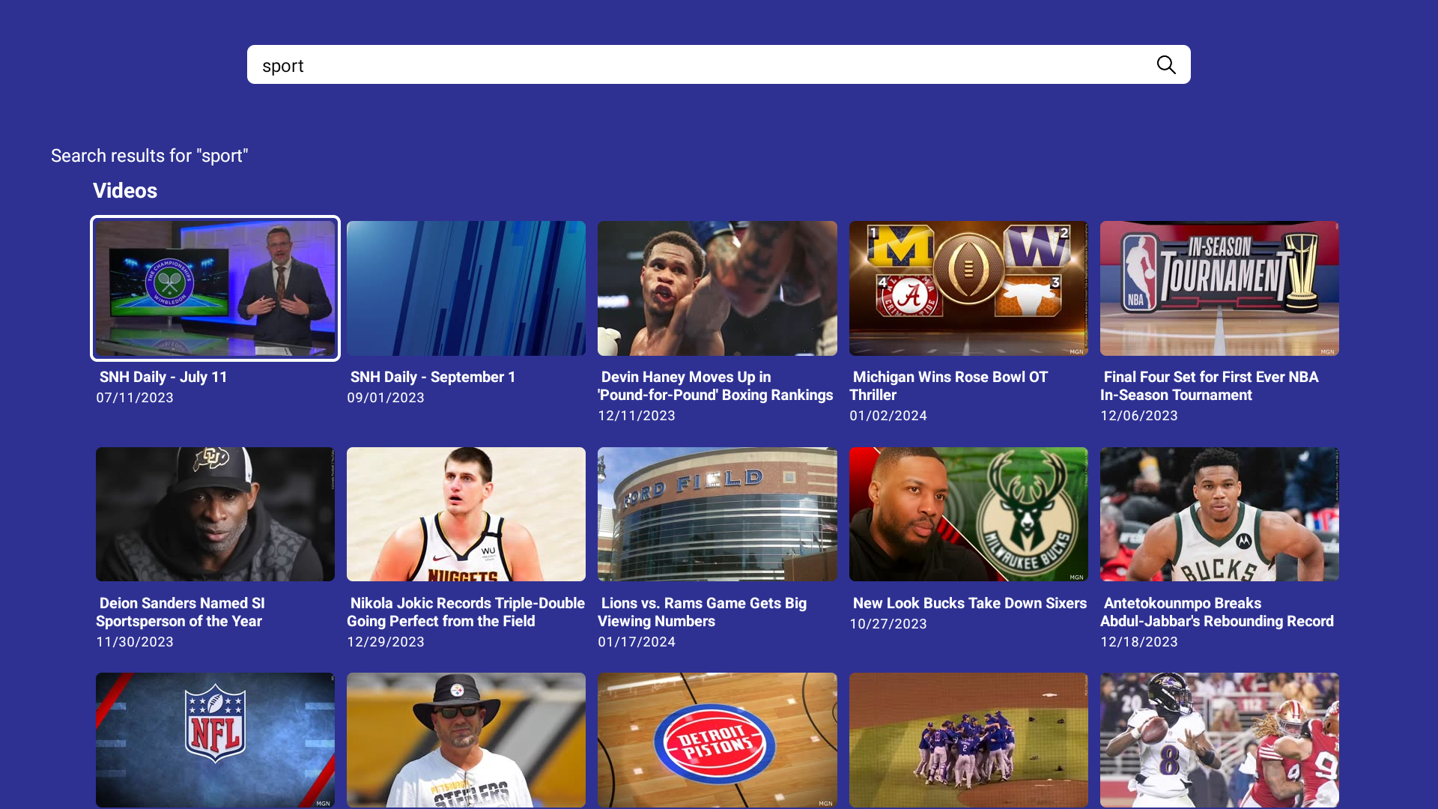The width and height of the screenshot is (1438, 809).
Task: Open the Devin Haney boxing rankings video
Action: [x=717, y=288]
